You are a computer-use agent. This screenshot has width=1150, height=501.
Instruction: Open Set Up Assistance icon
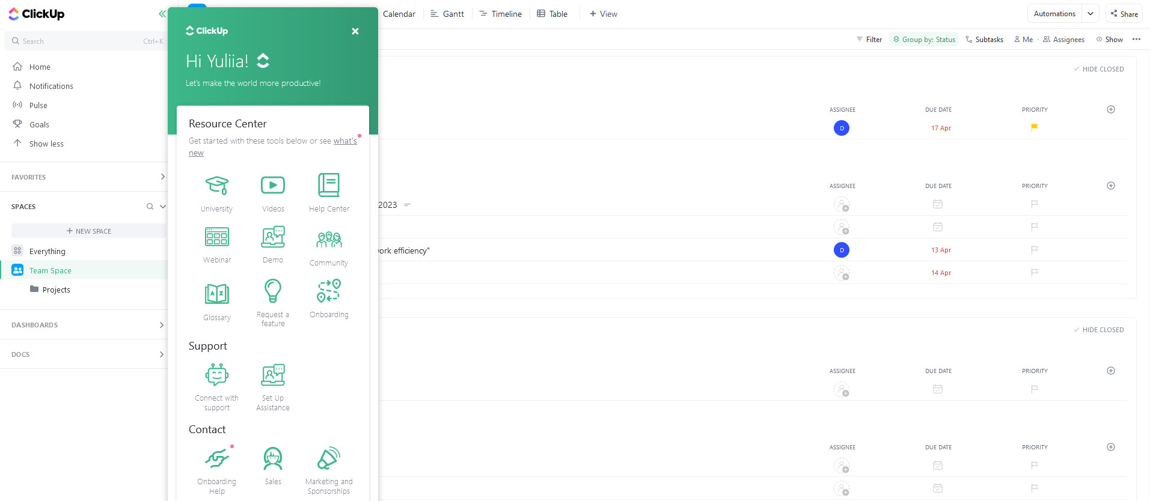point(273,375)
